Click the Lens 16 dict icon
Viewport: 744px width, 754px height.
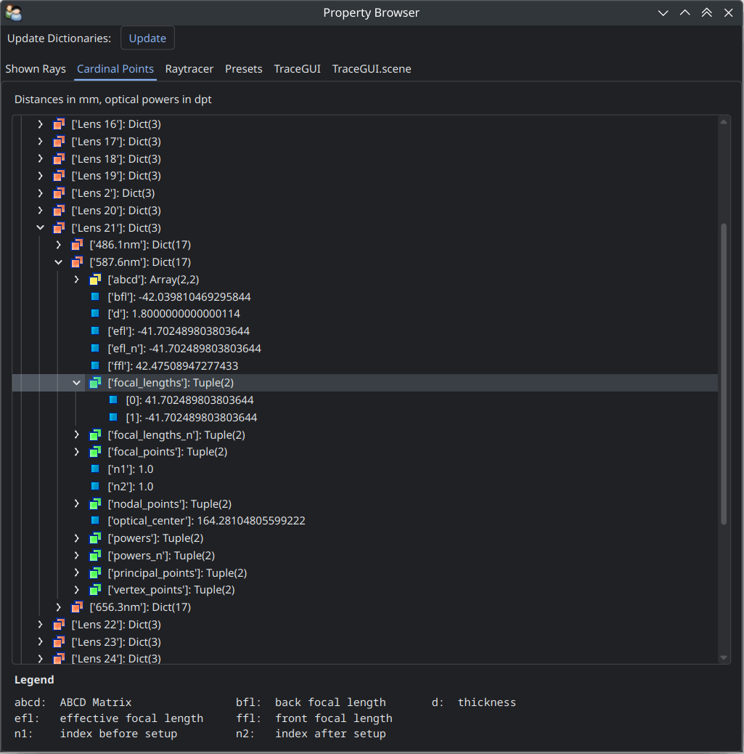pyautogui.click(x=59, y=124)
